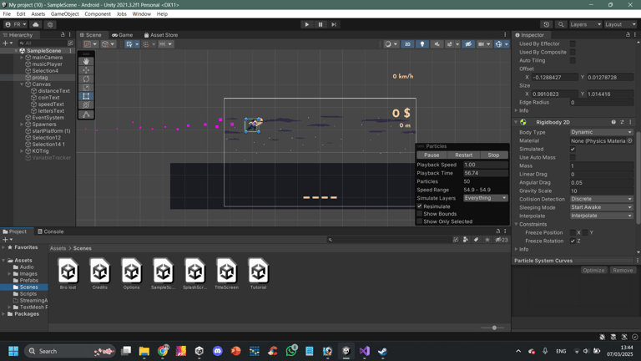Open the GameObject menu
Viewport: 641px width, 361px height.
pyautogui.click(x=64, y=14)
